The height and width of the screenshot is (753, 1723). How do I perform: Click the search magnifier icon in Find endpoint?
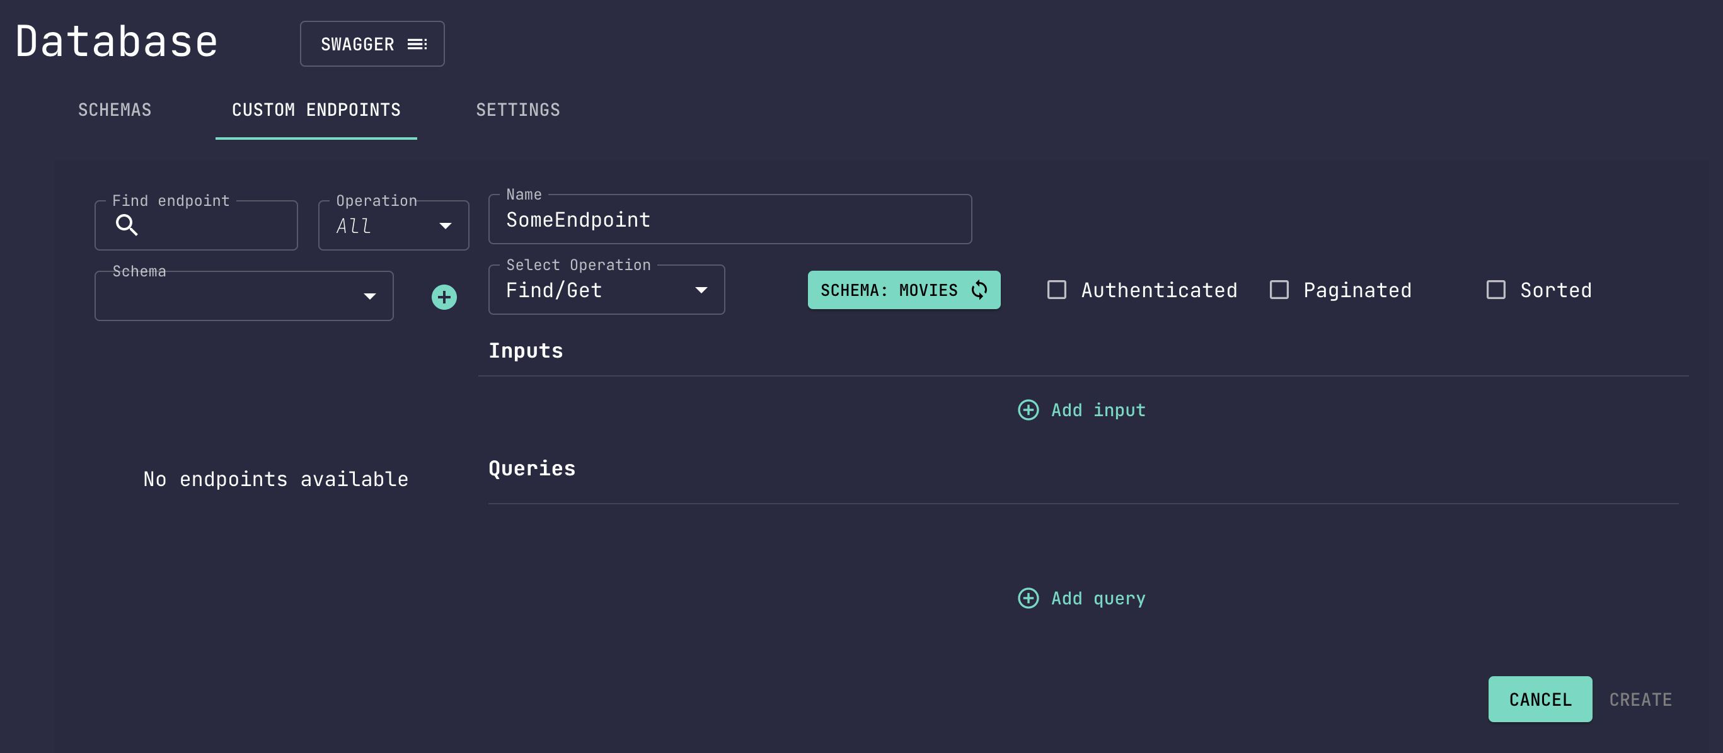pos(127,225)
